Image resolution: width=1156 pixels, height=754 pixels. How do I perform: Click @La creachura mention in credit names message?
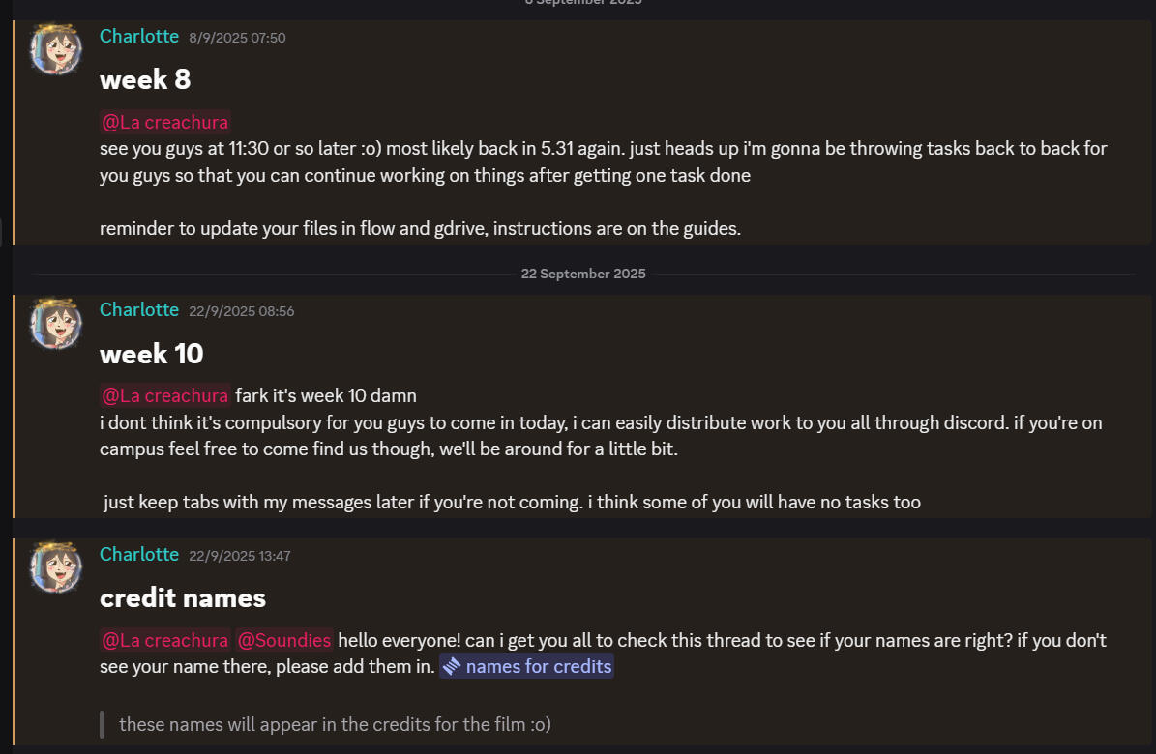point(164,640)
